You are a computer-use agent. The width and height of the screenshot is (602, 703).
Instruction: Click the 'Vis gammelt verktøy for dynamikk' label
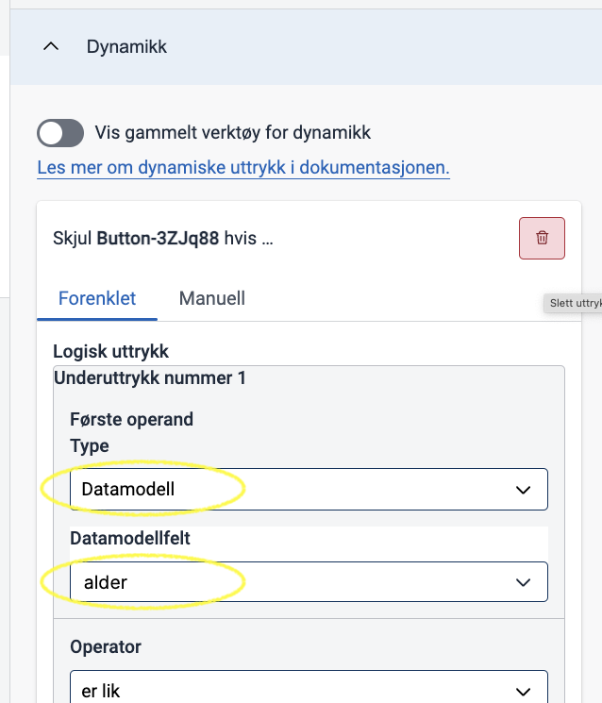click(x=233, y=133)
